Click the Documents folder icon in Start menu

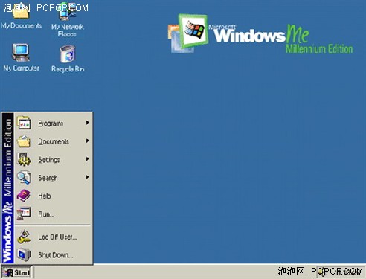pos(24,141)
